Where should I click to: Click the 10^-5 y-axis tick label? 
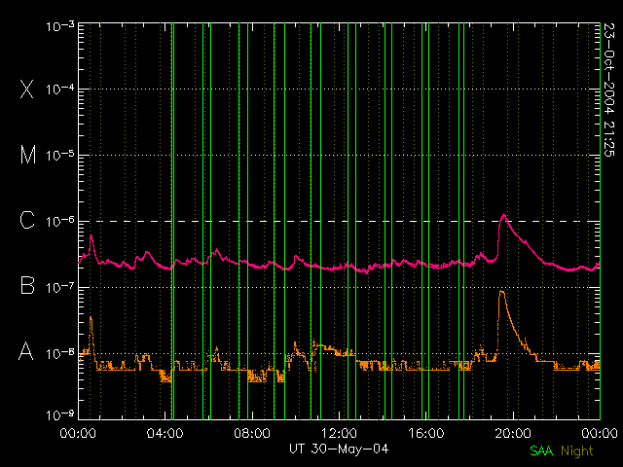[60, 156]
